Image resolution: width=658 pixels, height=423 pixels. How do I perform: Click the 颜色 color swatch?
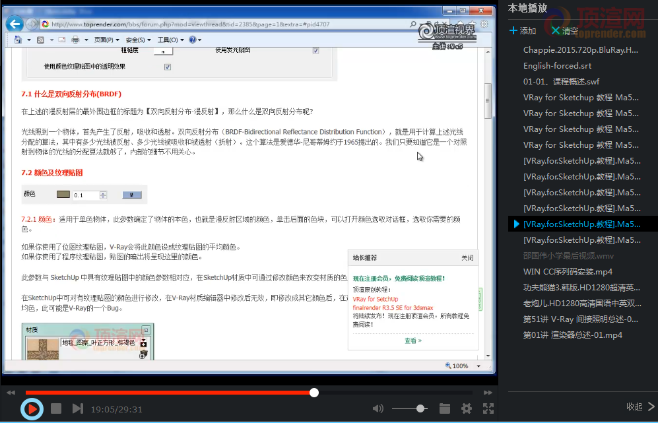pos(63,194)
